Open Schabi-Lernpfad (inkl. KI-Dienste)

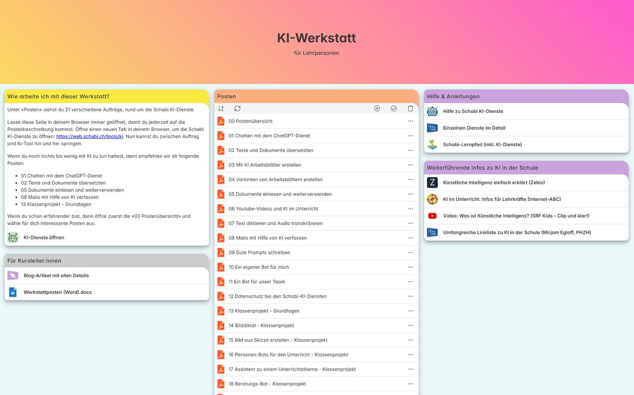click(482, 144)
